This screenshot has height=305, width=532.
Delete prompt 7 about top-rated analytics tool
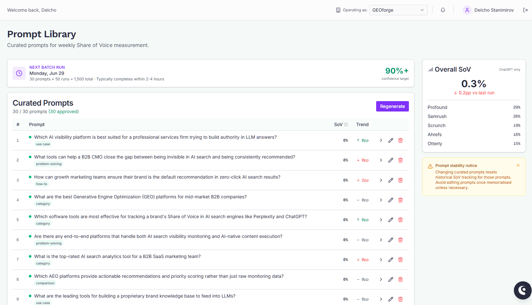[x=400, y=260]
